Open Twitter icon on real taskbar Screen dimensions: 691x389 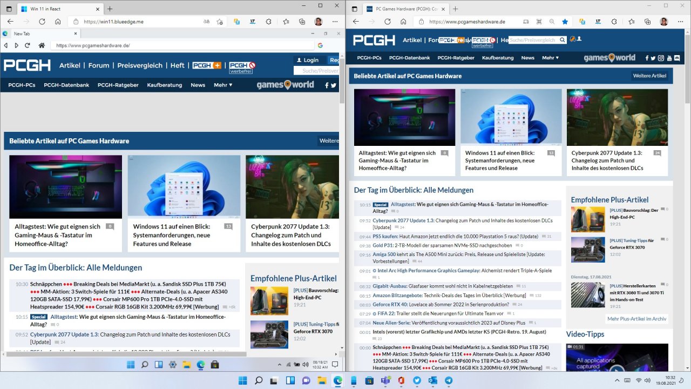[x=417, y=380]
